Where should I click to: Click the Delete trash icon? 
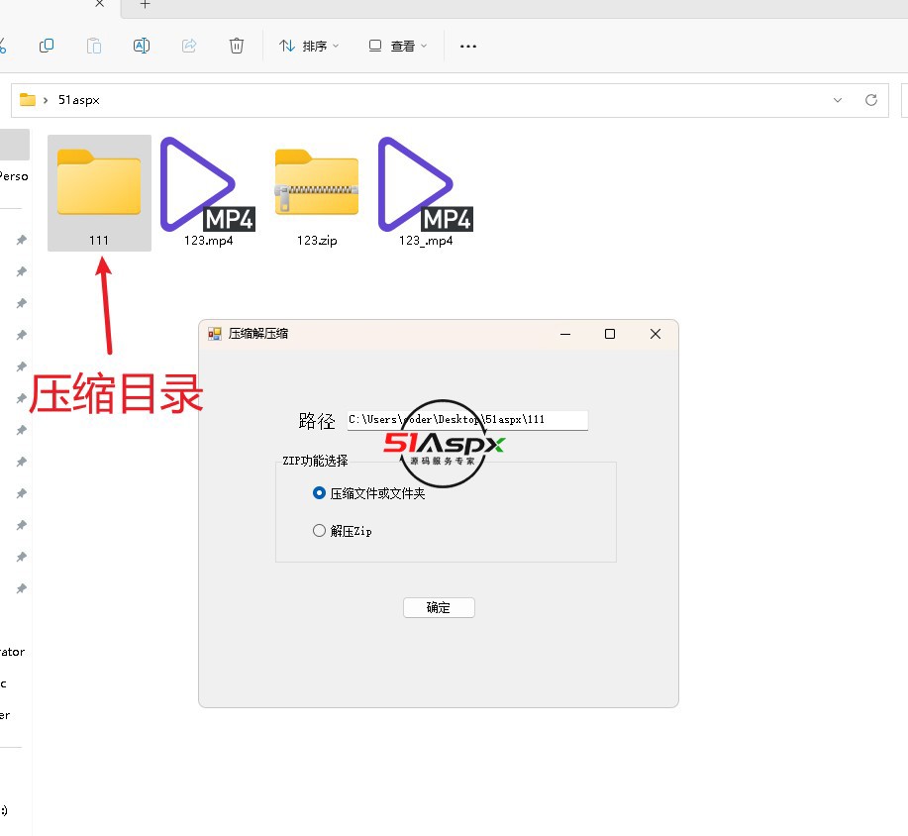pyautogui.click(x=236, y=46)
